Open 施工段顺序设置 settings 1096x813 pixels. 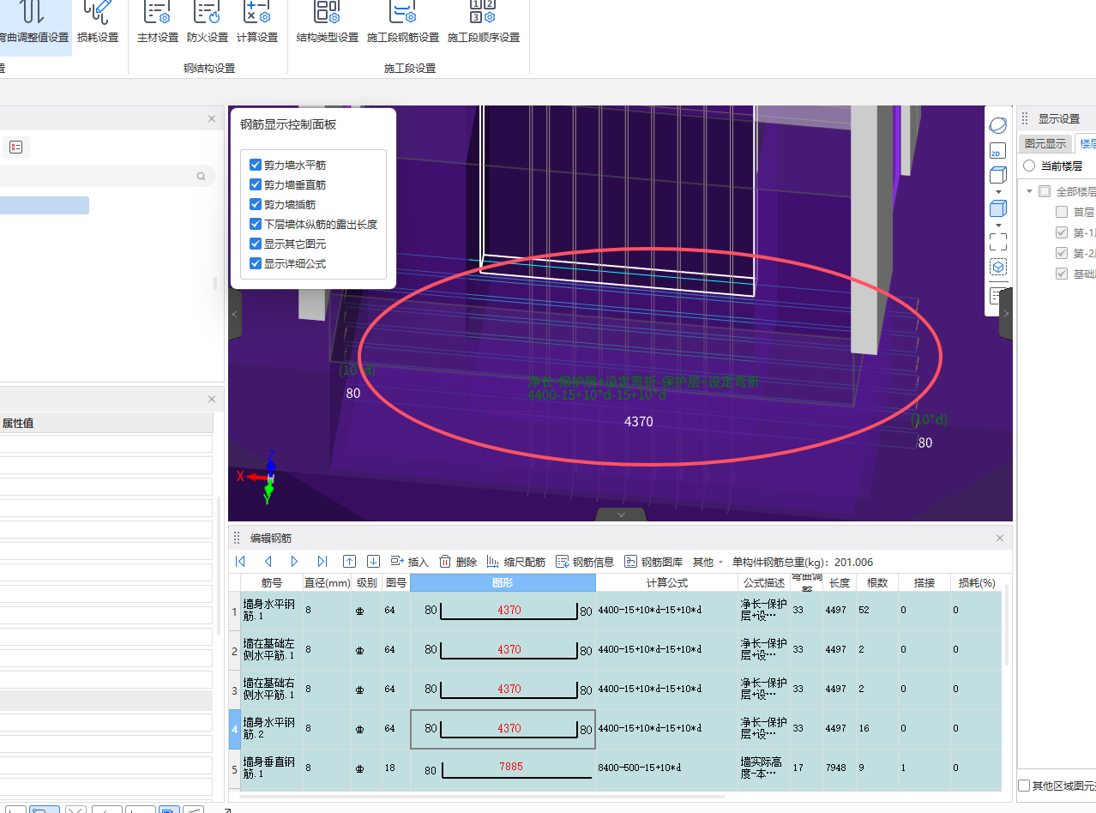coord(484,23)
